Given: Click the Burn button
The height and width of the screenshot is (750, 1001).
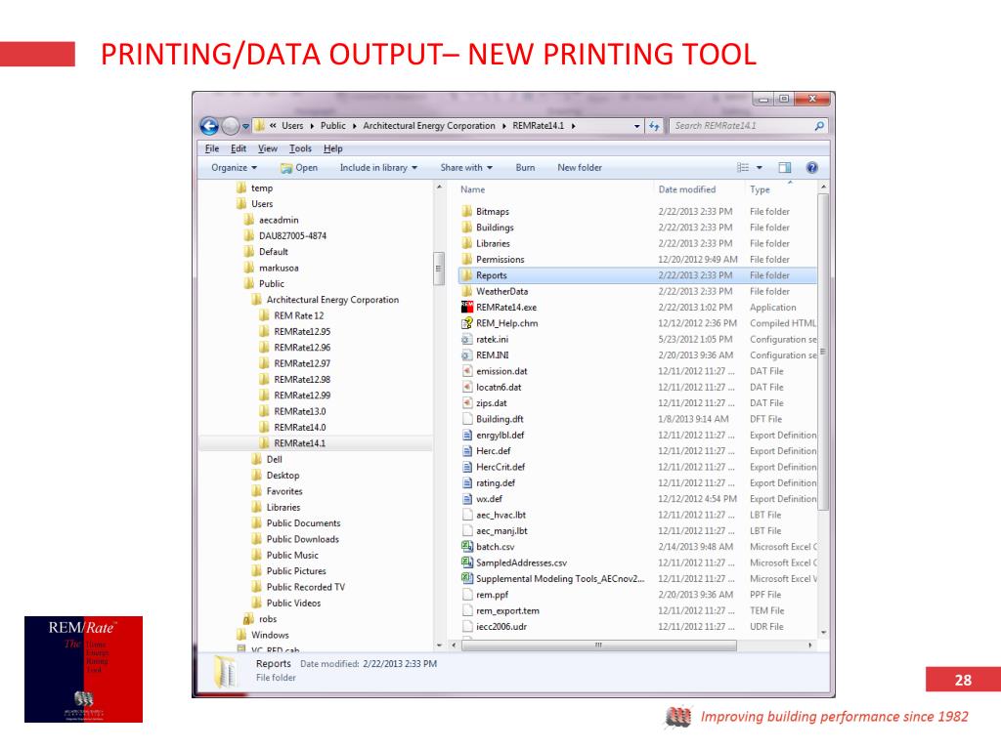Looking at the screenshot, I should pos(525,168).
